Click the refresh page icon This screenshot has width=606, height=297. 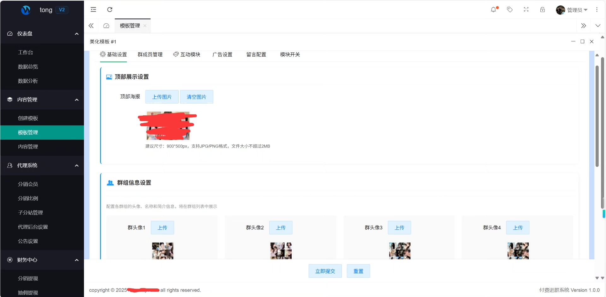click(x=110, y=9)
